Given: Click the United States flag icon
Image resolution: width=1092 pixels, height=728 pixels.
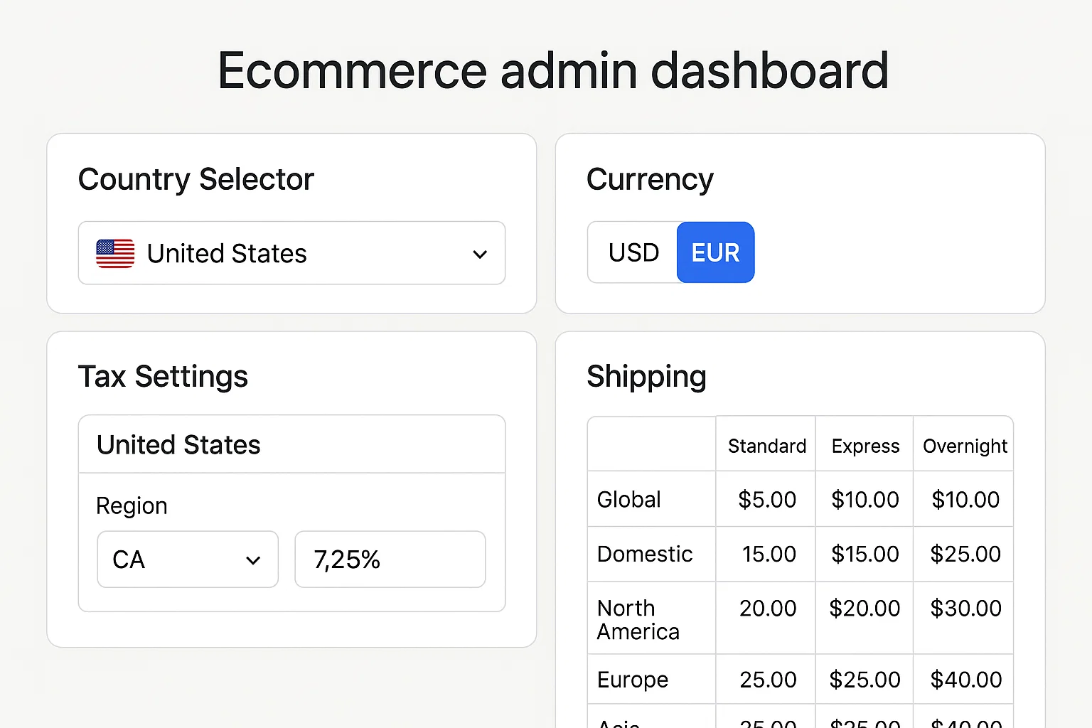Looking at the screenshot, I should pos(115,253).
